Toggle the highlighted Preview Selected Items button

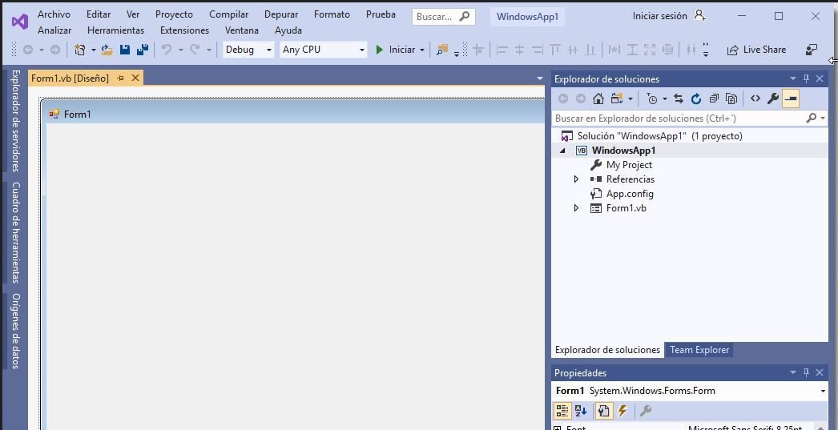click(791, 98)
